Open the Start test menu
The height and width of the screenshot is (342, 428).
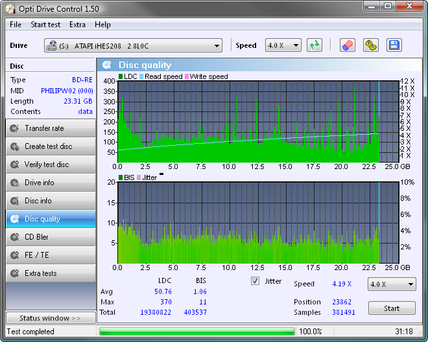[x=45, y=25]
